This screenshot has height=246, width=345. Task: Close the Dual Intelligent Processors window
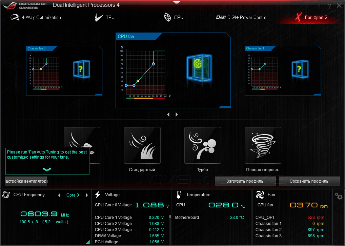pyautogui.click(x=339, y=6)
